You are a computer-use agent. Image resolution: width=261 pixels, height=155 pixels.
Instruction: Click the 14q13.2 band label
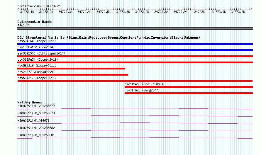pos(24,25)
